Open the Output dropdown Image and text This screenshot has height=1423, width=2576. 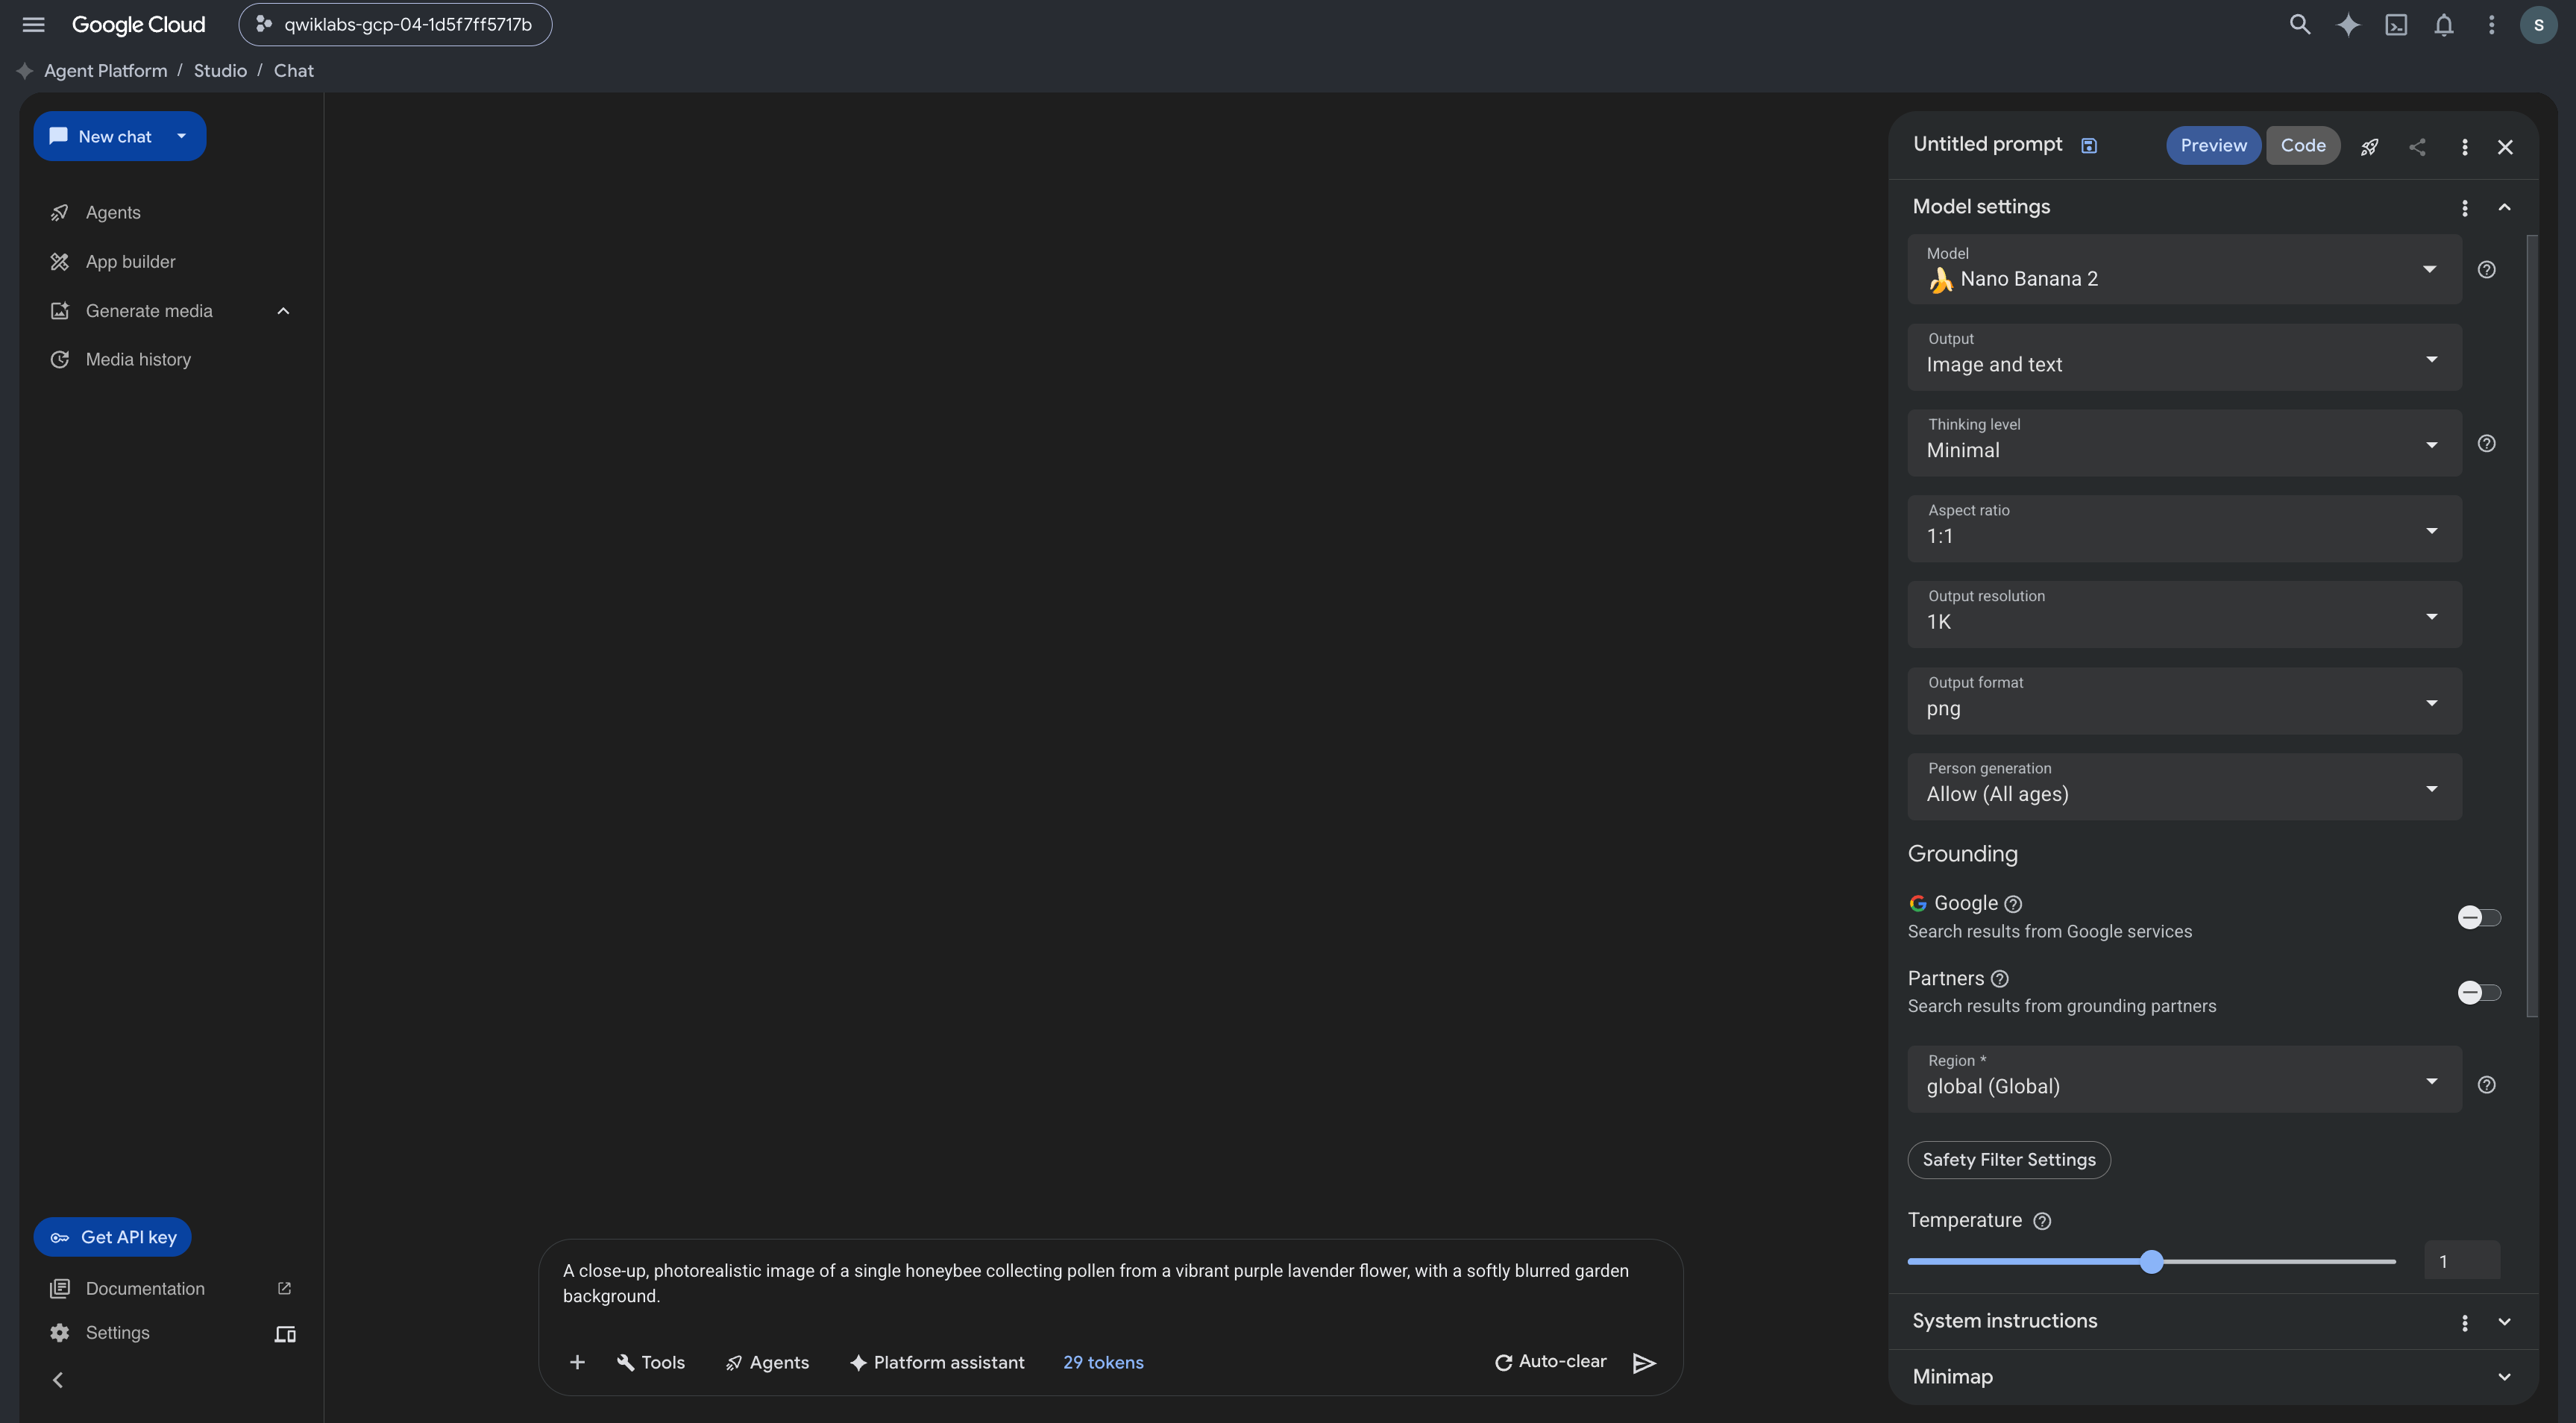pyautogui.click(x=2184, y=356)
